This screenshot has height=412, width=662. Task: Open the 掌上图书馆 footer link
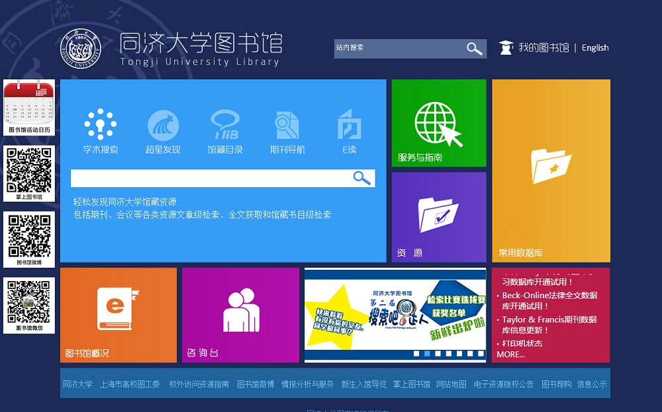(412, 384)
